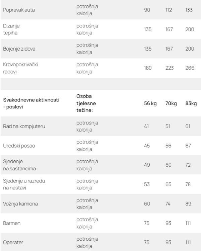This screenshot has height=251, width=201.
Task: Click value 266 in Krovopokrivački radovi row
Action: (189, 68)
